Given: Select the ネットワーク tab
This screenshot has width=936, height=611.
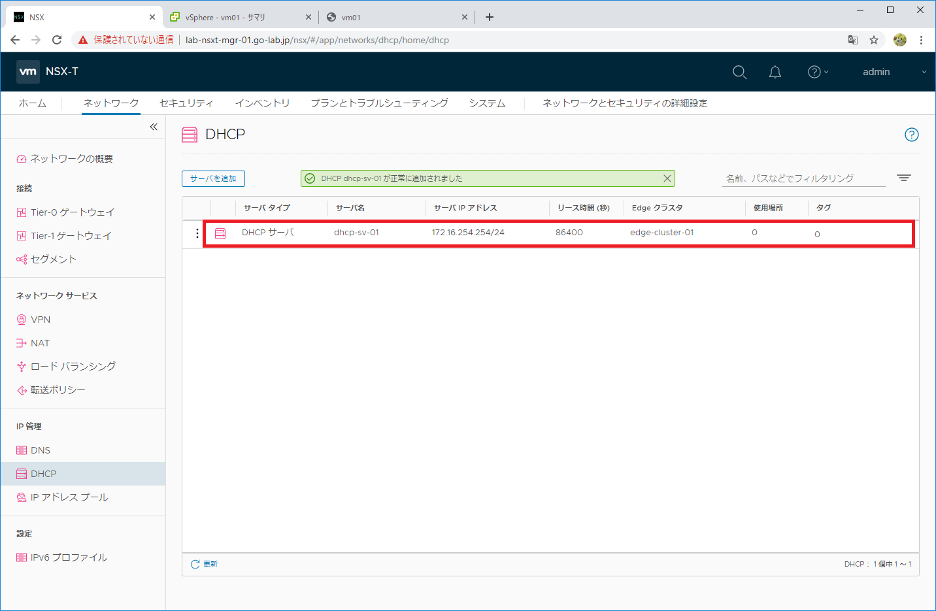Looking at the screenshot, I should [111, 103].
